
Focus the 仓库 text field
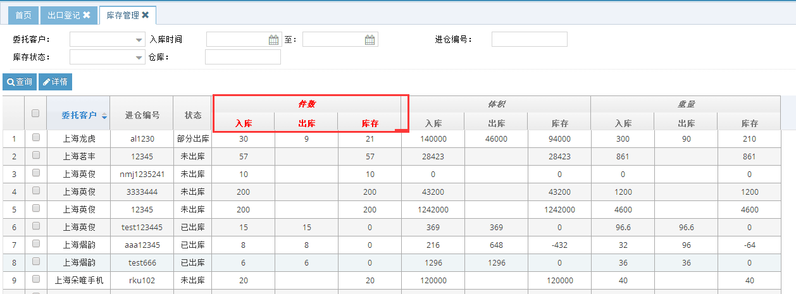[242, 58]
